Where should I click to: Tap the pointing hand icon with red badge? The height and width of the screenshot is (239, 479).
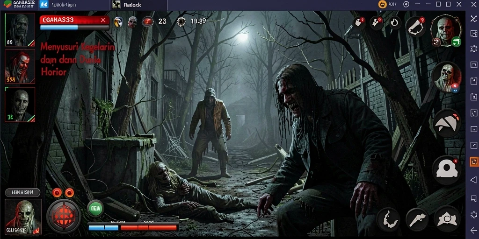[x=359, y=22]
